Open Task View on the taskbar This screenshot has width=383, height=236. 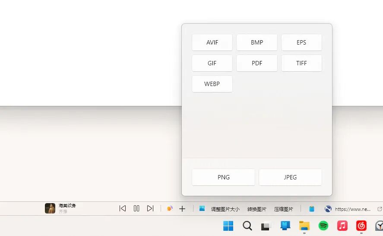[266, 226]
